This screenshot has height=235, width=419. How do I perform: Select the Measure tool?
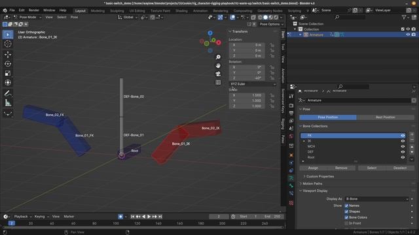[x=8, y=102]
